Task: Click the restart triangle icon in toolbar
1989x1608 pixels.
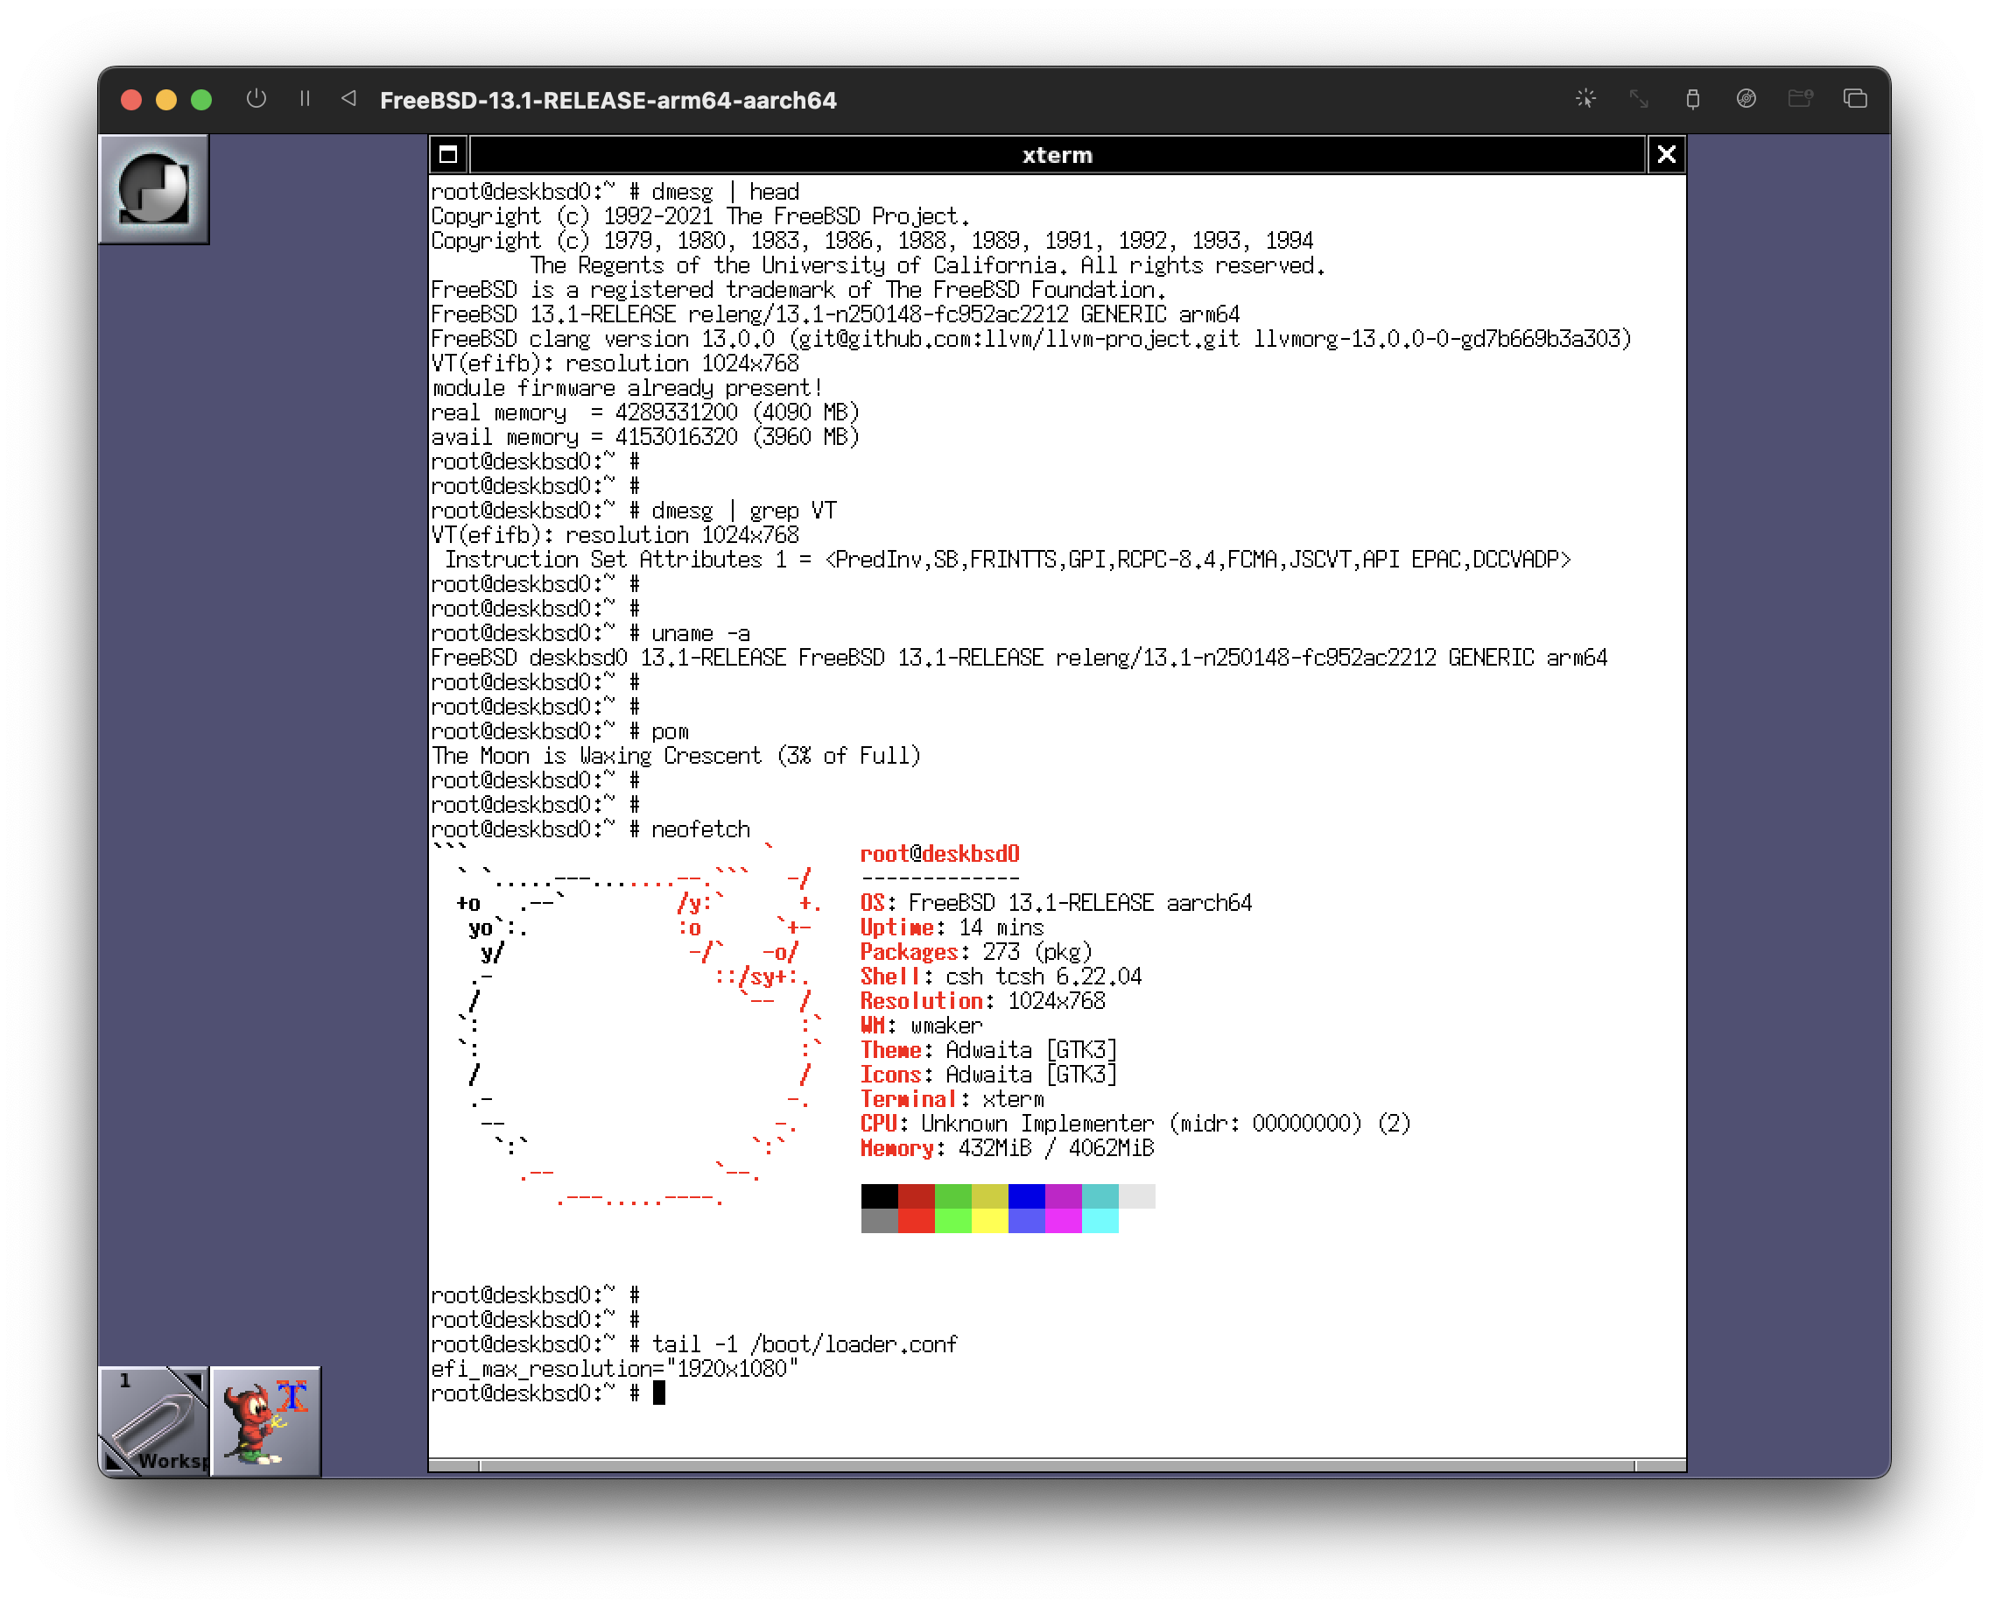Action: (349, 98)
